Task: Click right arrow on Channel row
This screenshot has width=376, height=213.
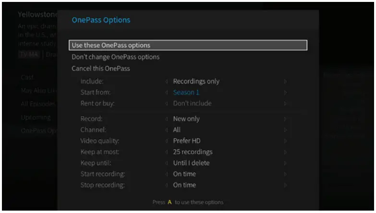Action: pyautogui.click(x=285, y=130)
